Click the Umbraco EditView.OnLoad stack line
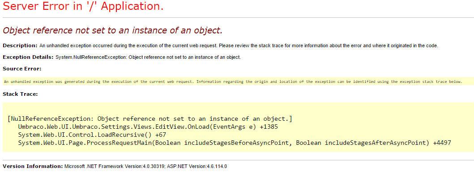The height and width of the screenshot is (176, 474). tap(148, 127)
